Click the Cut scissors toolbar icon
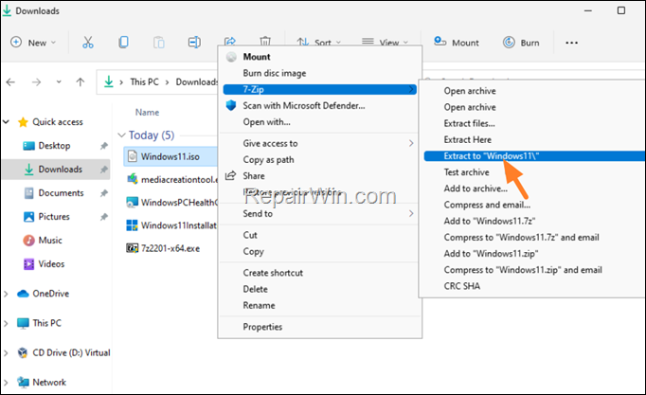The height and width of the screenshot is (395, 646). point(88,43)
